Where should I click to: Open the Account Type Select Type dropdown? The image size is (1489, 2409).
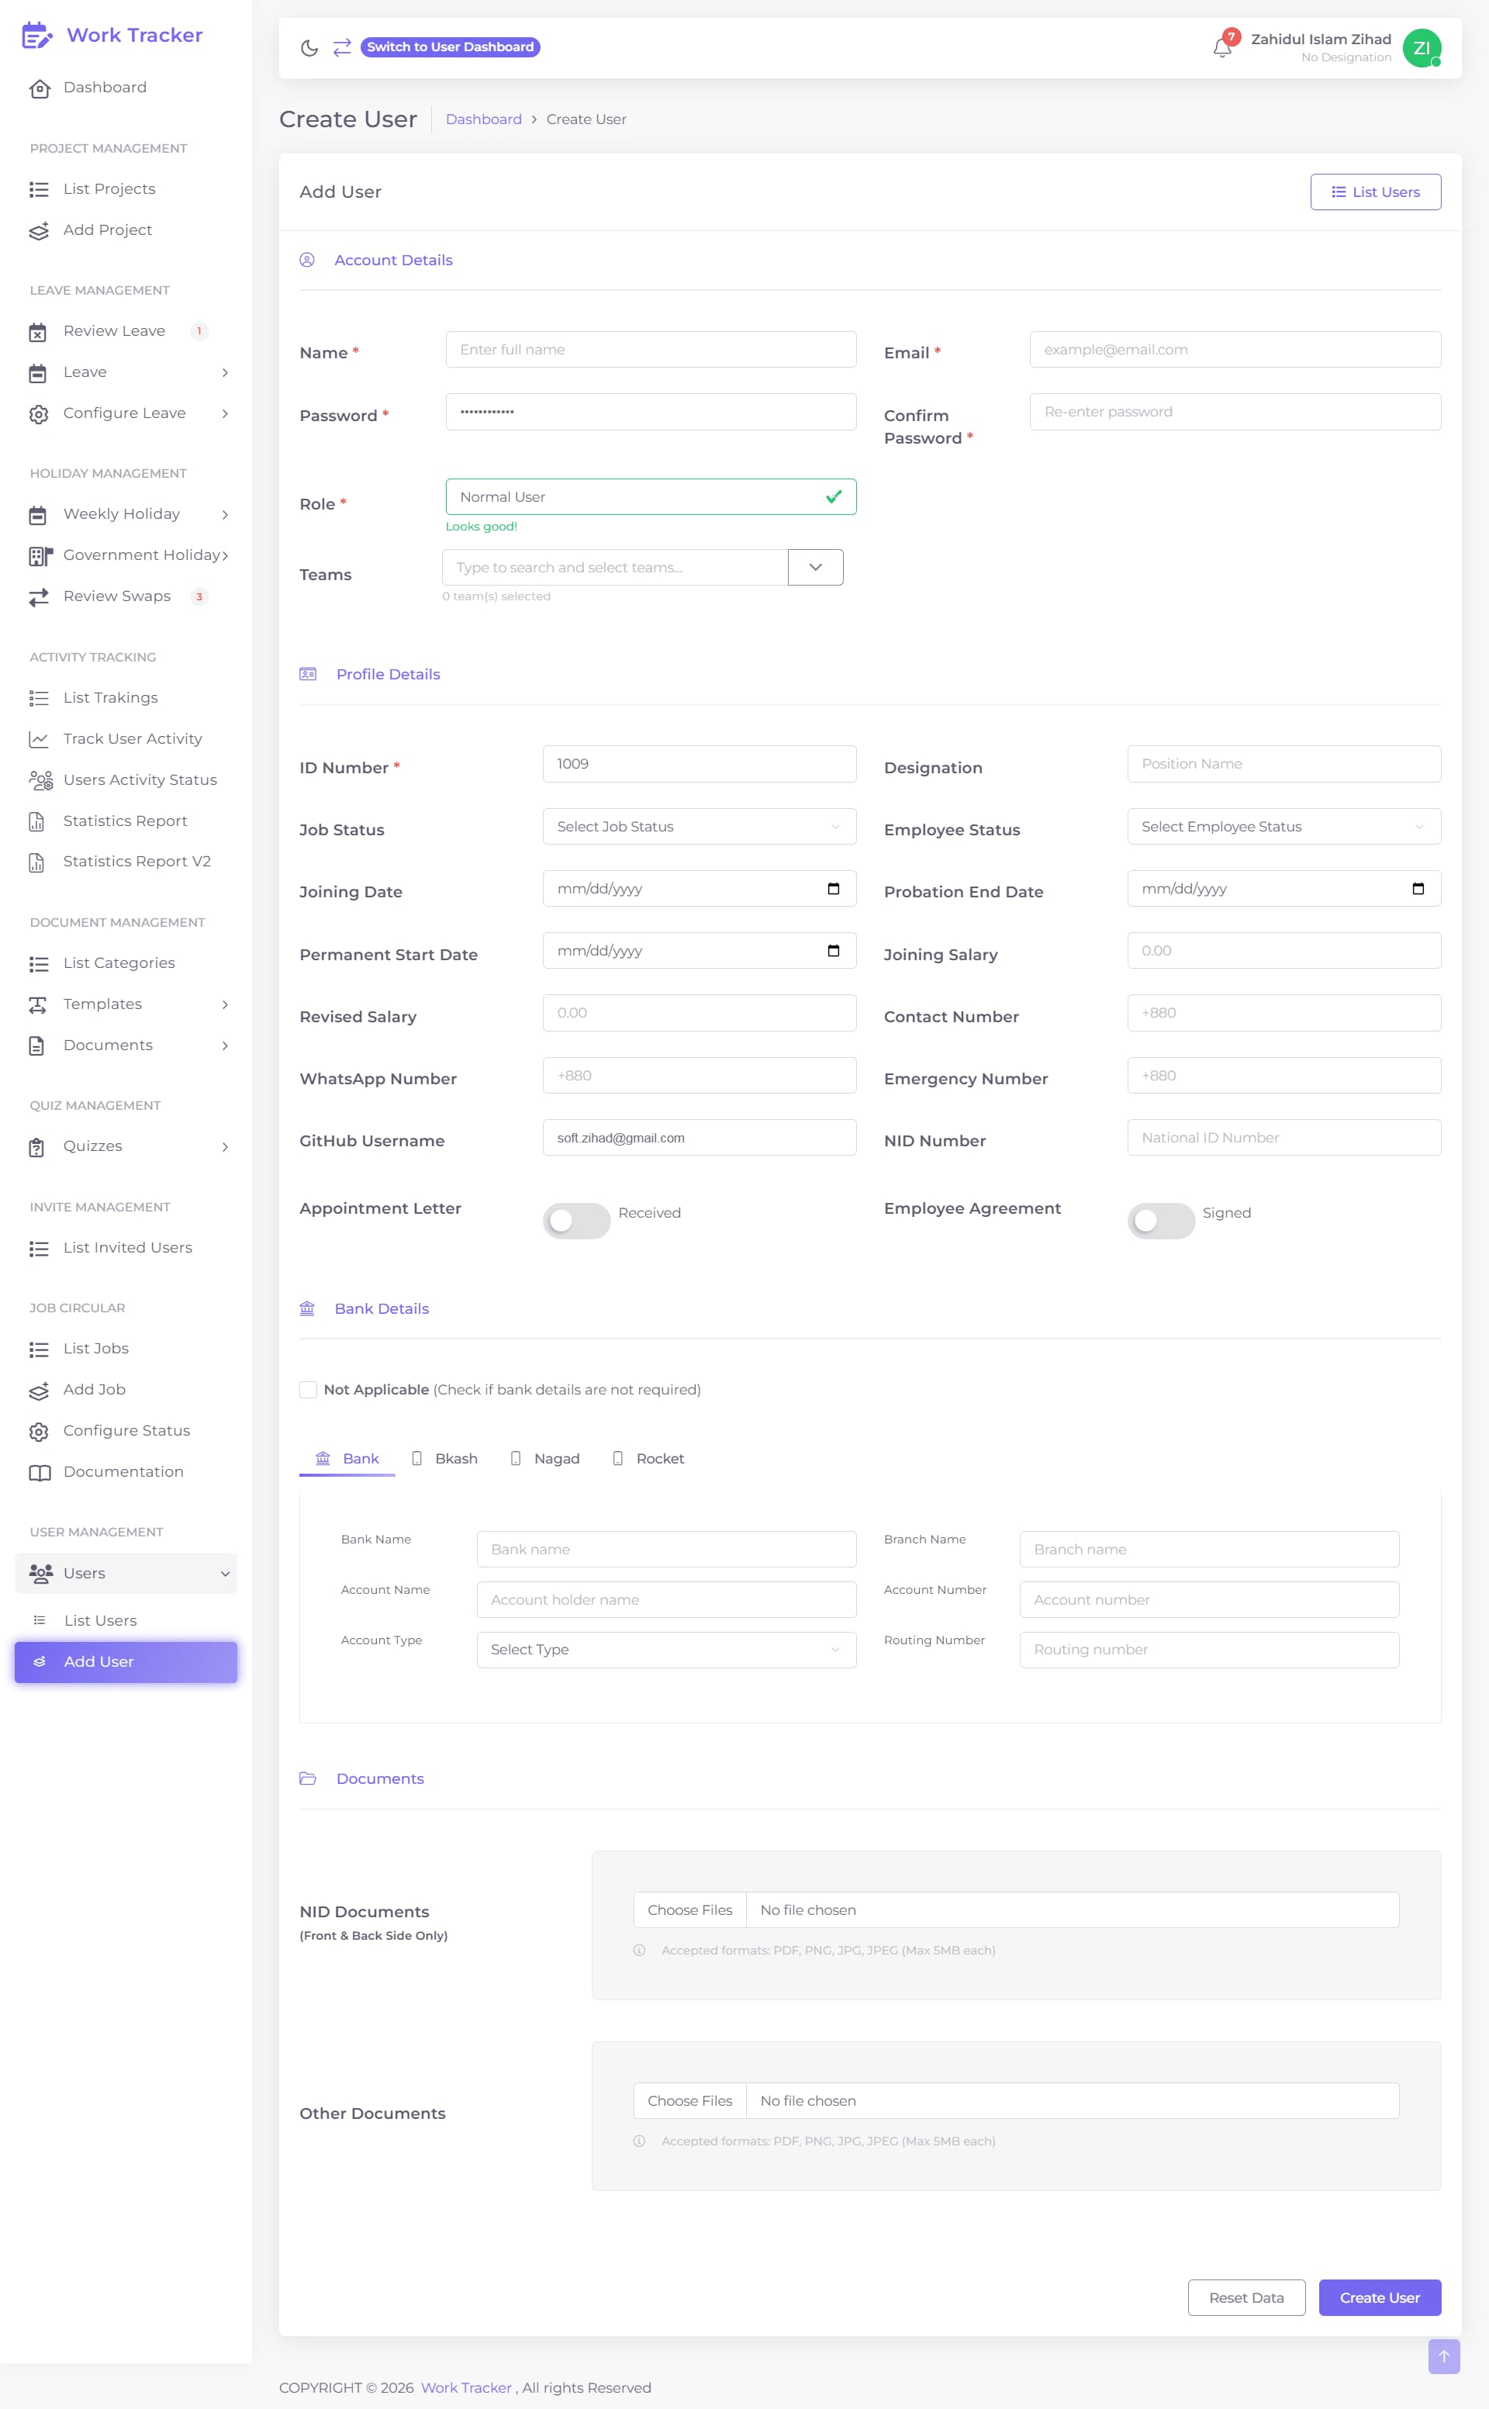667,1650
